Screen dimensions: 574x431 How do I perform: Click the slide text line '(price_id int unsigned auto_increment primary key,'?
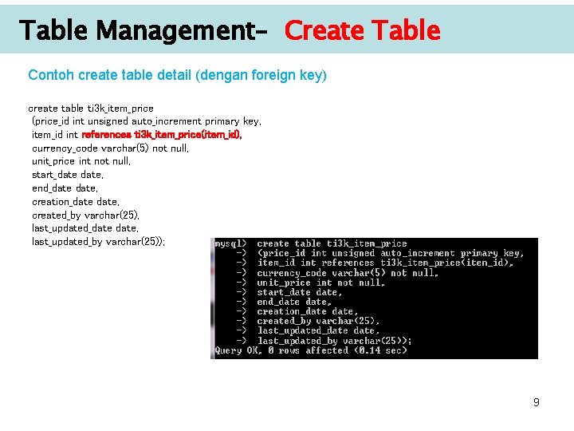[147, 121]
